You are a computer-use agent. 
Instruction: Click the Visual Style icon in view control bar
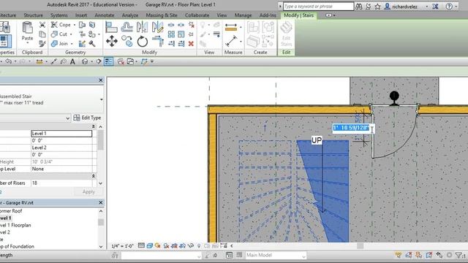149,245
